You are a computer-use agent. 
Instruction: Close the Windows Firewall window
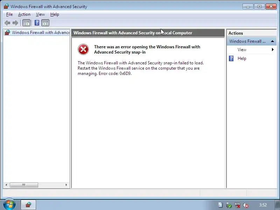pos(271,7)
